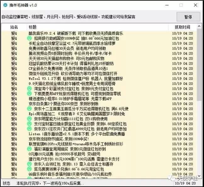Viewport: 204px width, 187px height.
Task: Select the 精选速购小程序0.01领护手霜 row
Action: 99,99
